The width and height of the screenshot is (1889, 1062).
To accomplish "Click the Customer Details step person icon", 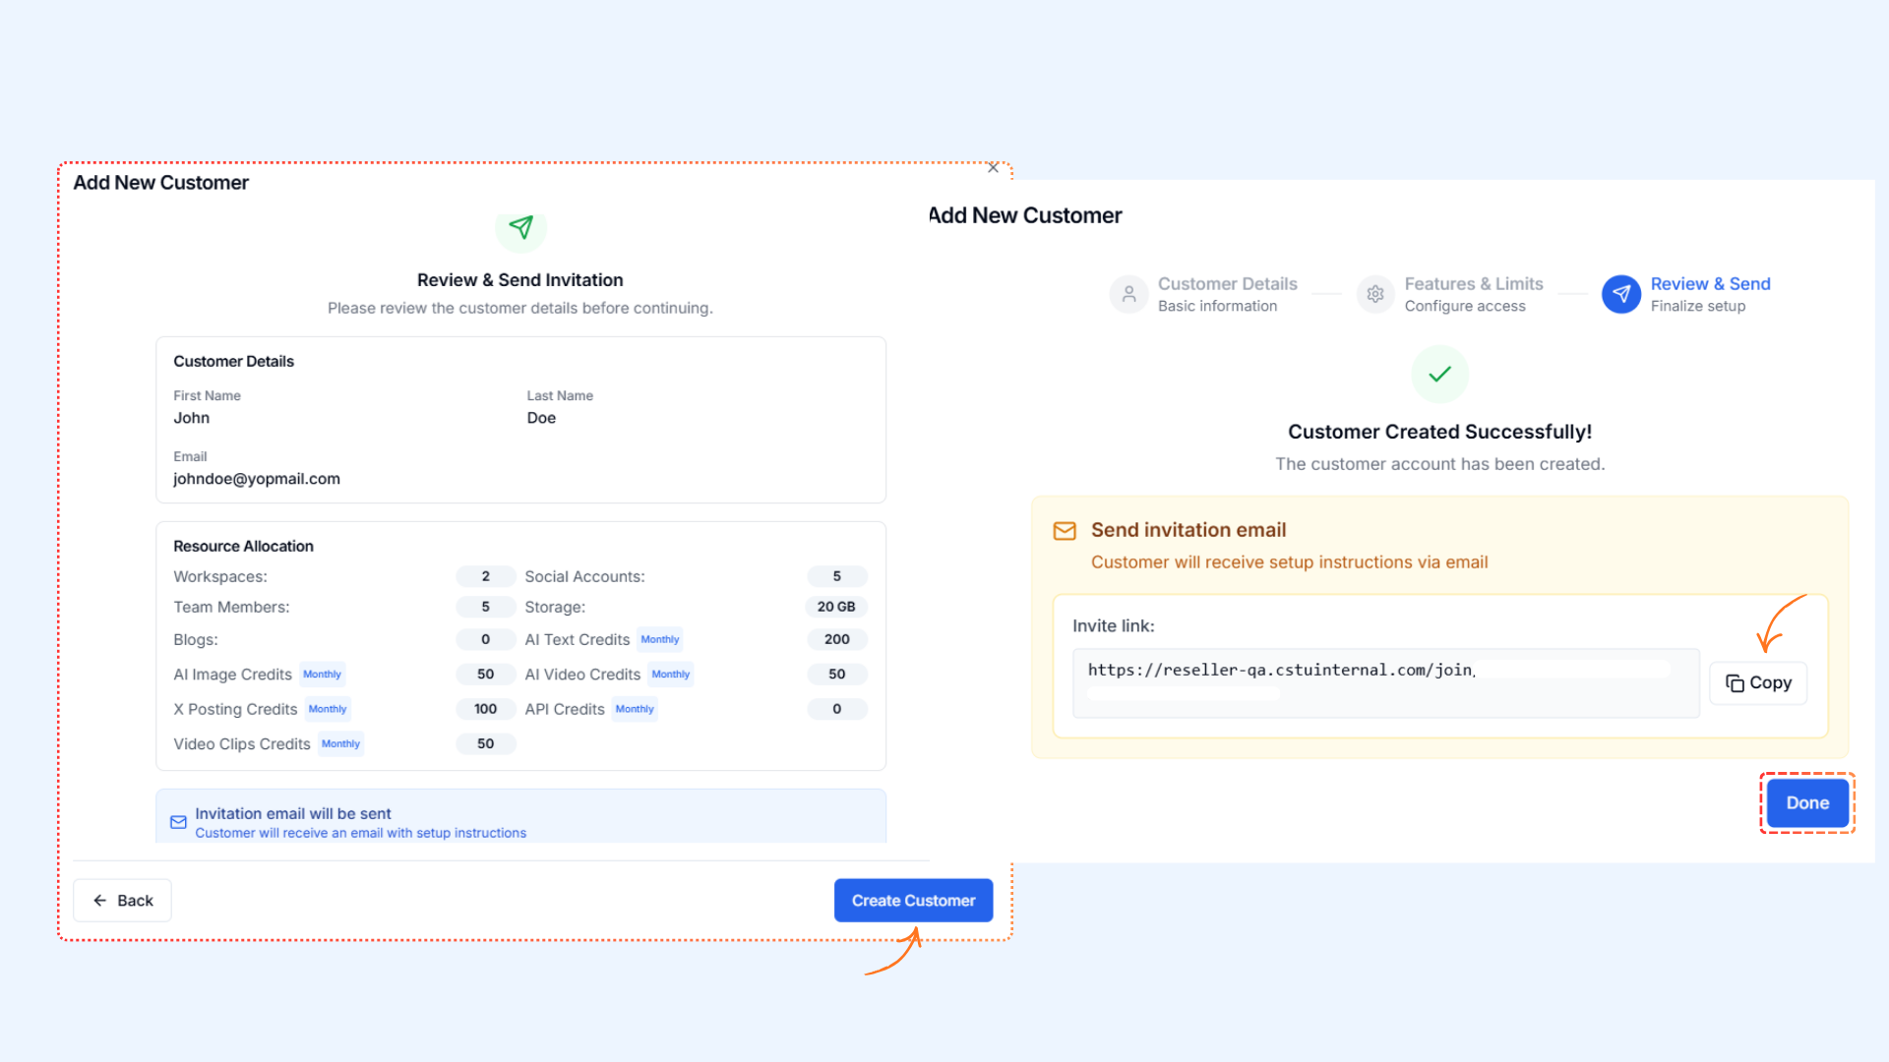I will tap(1128, 294).
